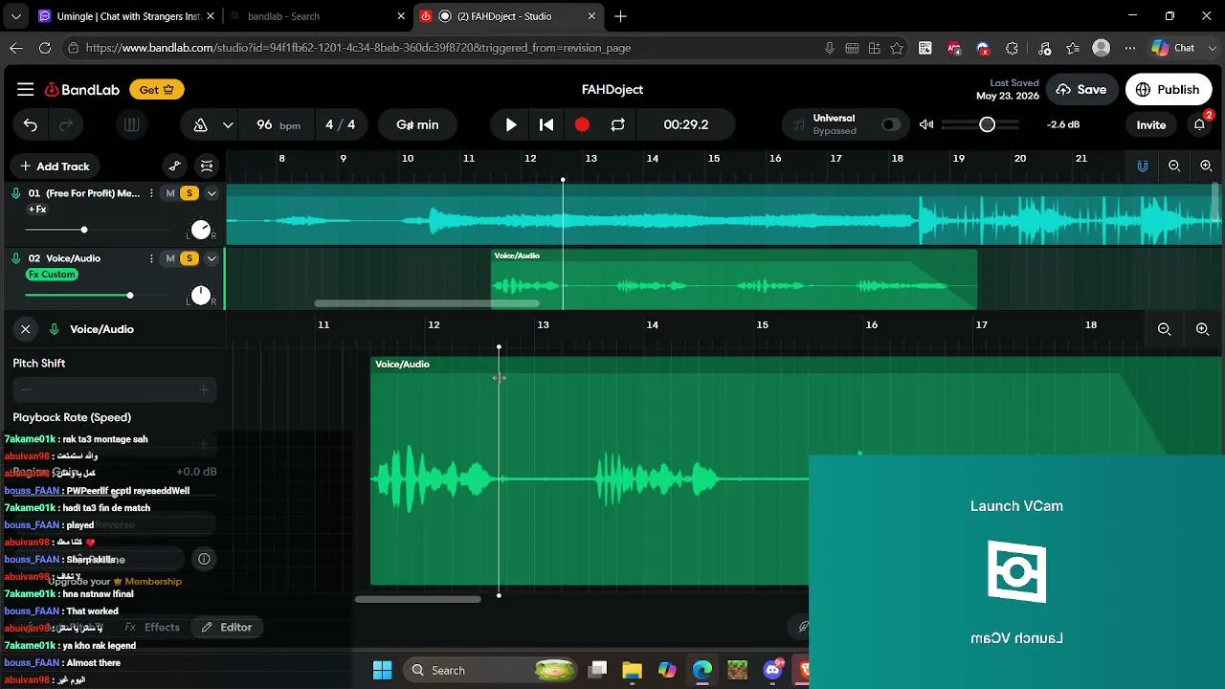This screenshot has height=689, width=1225.
Task: Open the 4 / 4 time signature selector
Action: tap(341, 124)
